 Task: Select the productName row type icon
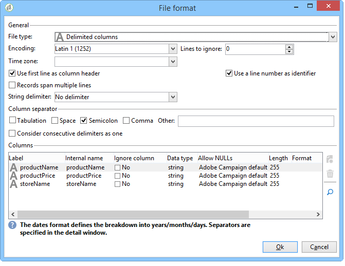point(13,167)
